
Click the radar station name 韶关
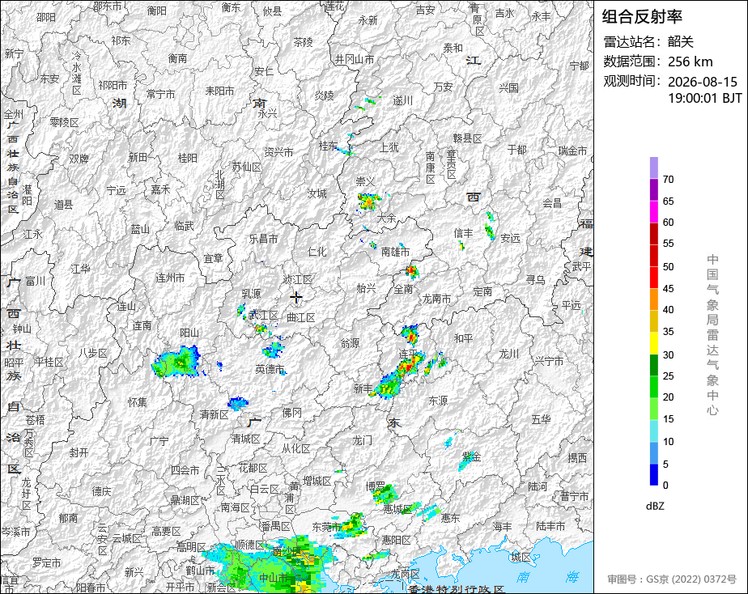coord(680,42)
